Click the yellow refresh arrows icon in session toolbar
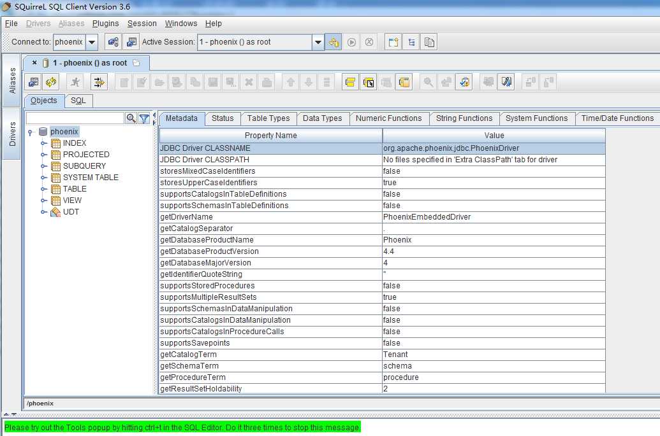Image resolution: width=660 pixels, height=436 pixels. pos(51,82)
